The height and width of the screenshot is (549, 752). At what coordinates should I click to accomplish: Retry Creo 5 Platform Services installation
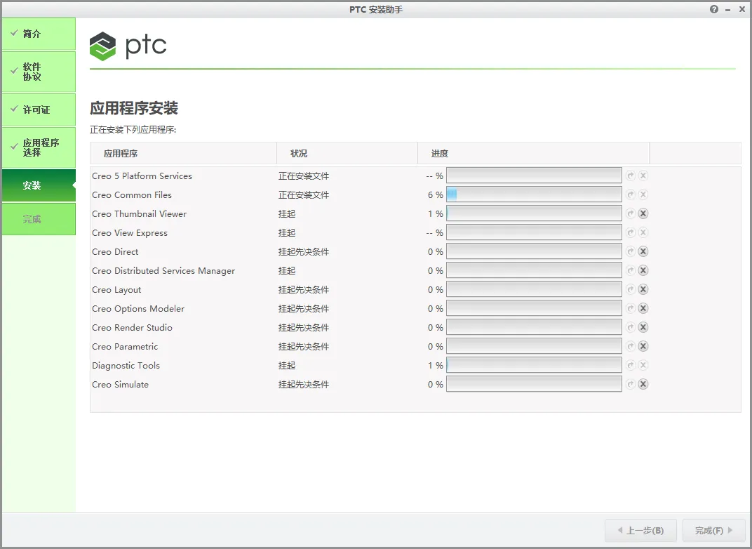point(631,176)
